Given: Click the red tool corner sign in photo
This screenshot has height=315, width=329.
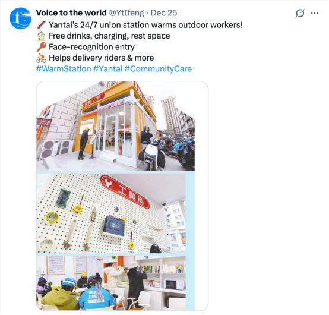Looking at the screenshot, I should coord(125,191).
